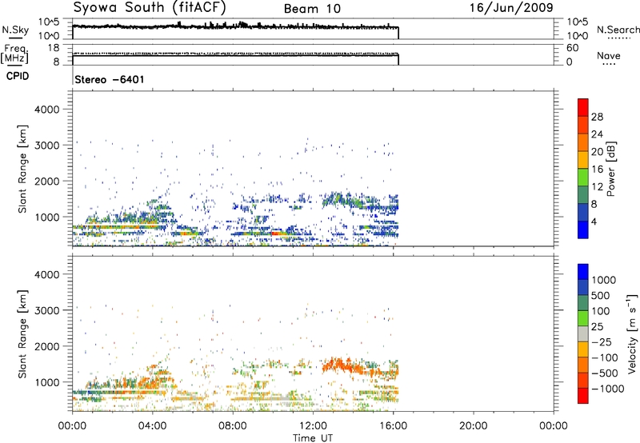Click the 3000 tick on the velocity panel

46,310
